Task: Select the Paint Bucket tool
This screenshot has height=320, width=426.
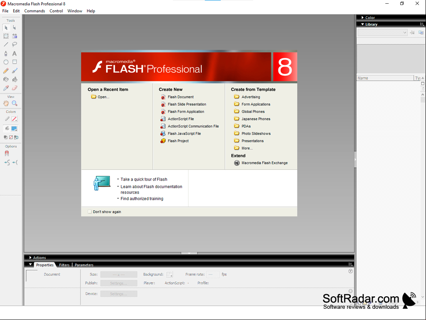Action: pos(15,79)
